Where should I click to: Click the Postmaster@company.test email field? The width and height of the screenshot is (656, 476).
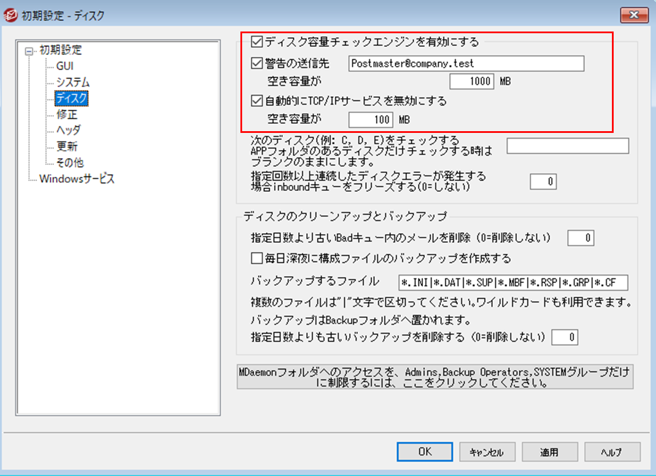point(465,63)
